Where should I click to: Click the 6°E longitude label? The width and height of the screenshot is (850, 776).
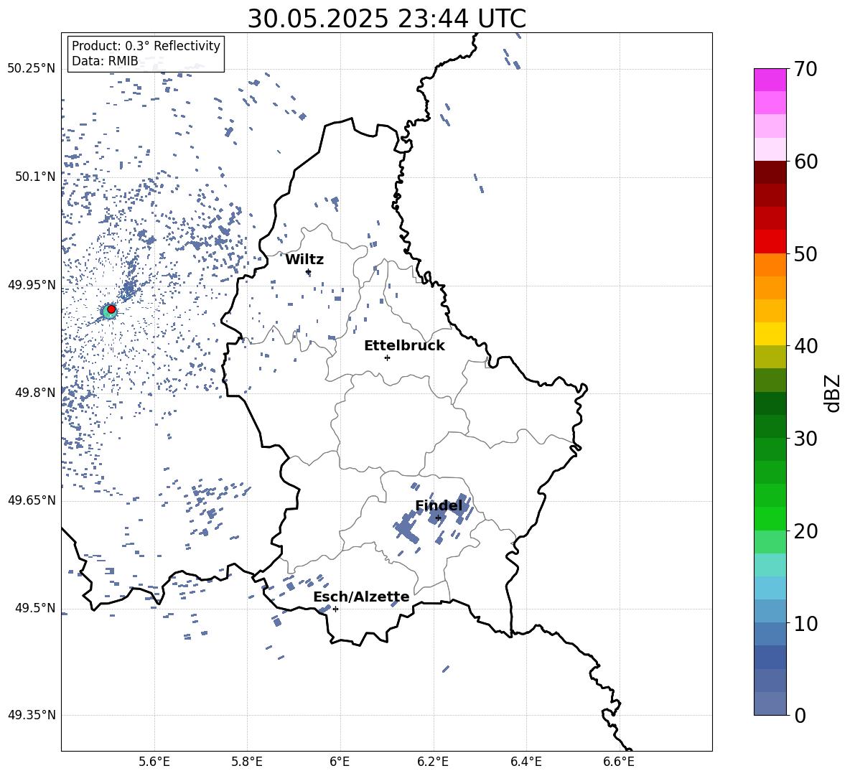pos(340,762)
